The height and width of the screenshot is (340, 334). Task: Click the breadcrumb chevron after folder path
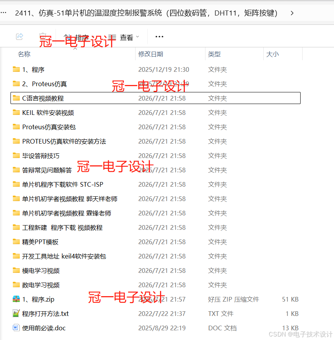(292, 13)
